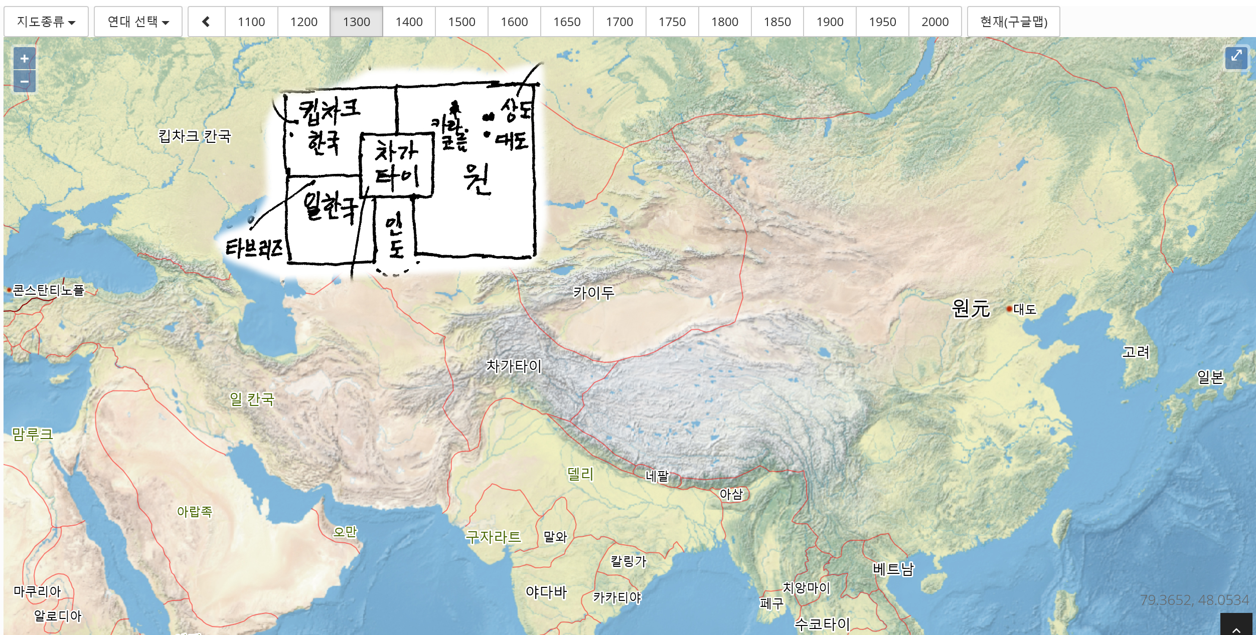Click the 대도 city marker dot
1256x635 pixels.
point(1009,309)
